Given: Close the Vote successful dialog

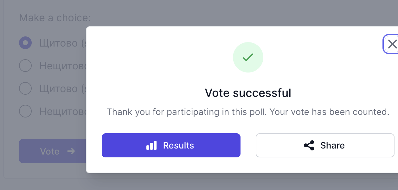Looking at the screenshot, I should click(x=392, y=44).
